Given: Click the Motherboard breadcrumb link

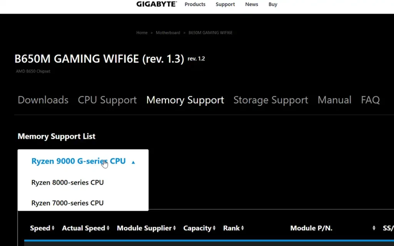Looking at the screenshot, I should coord(168,33).
